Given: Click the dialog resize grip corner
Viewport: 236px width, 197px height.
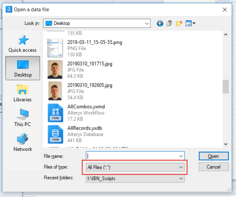Looking at the screenshot, I should (229, 189).
